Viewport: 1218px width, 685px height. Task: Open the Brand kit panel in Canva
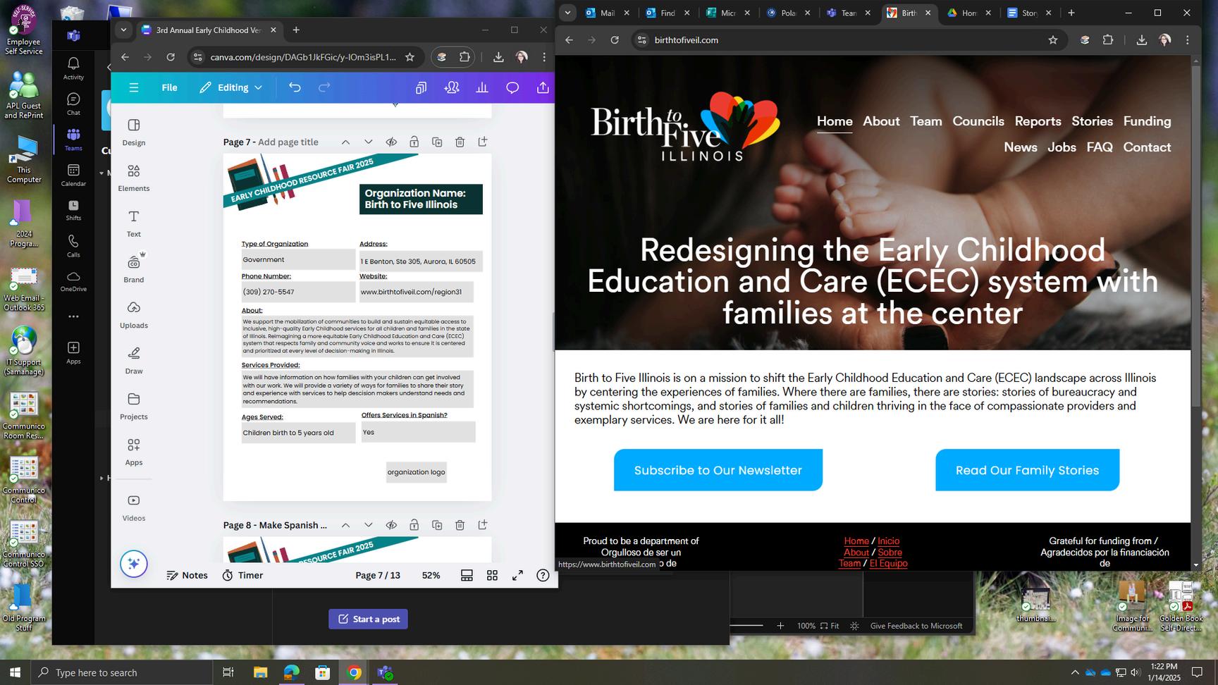(133, 269)
